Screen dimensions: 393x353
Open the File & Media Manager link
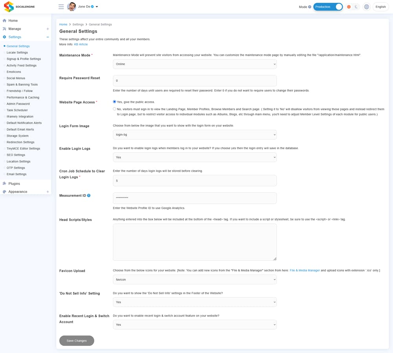pyautogui.click(x=305, y=271)
